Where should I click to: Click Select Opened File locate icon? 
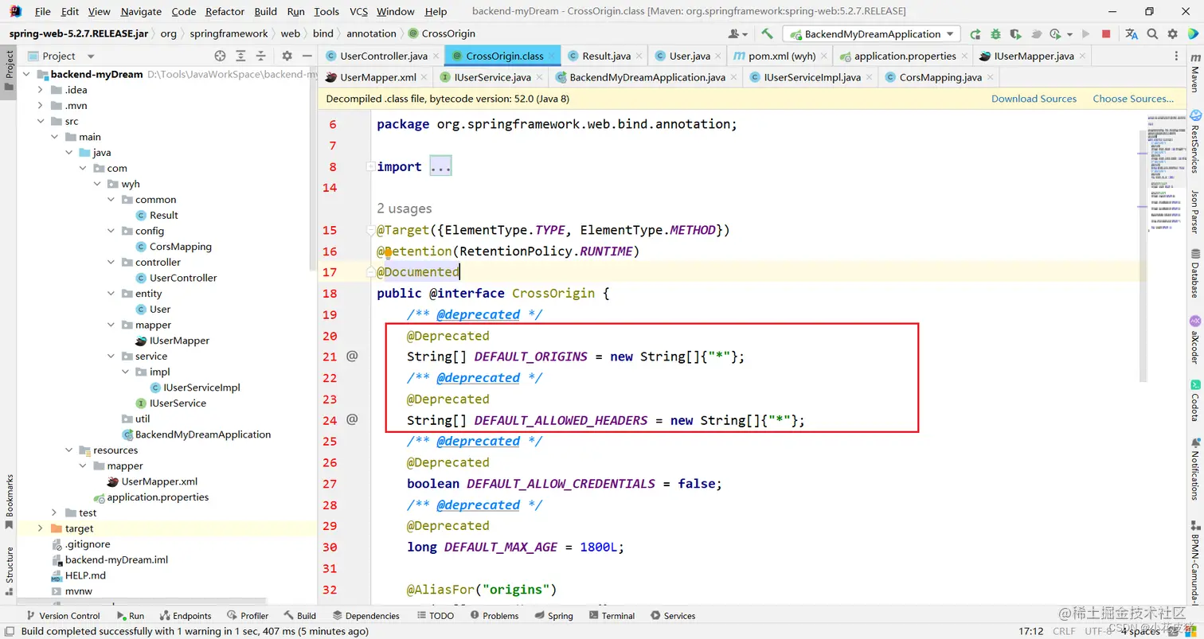point(221,56)
